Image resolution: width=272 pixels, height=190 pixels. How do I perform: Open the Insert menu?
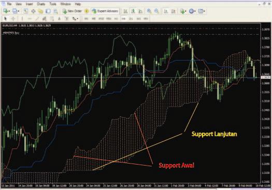click(30, 4)
